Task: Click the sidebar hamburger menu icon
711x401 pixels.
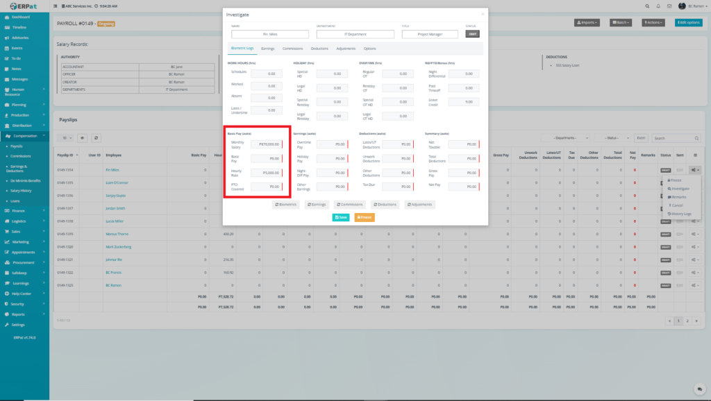Action: click(55, 6)
